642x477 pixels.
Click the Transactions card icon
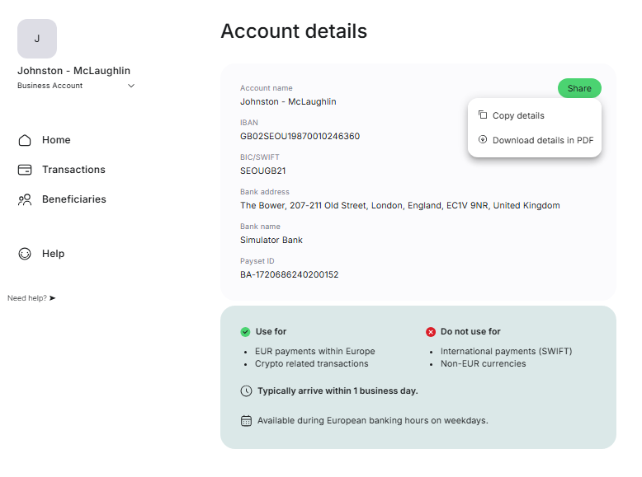coord(25,170)
